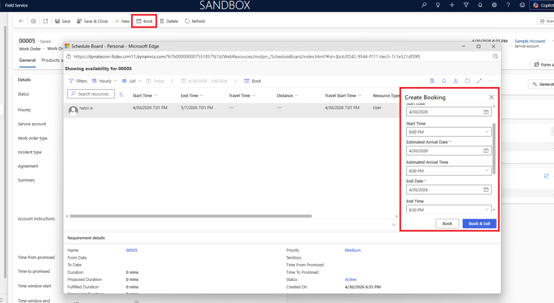Open the 4/30/2026 - 5/6/2026 date range picker
The width and height of the screenshot is (554, 303).
click(204, 81)
